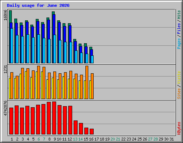Click day 15 on the date axis
This screenshot has height=143, width=183.
coord(86,139)
